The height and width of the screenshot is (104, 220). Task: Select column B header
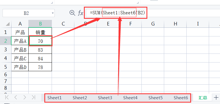coord(40,24)
